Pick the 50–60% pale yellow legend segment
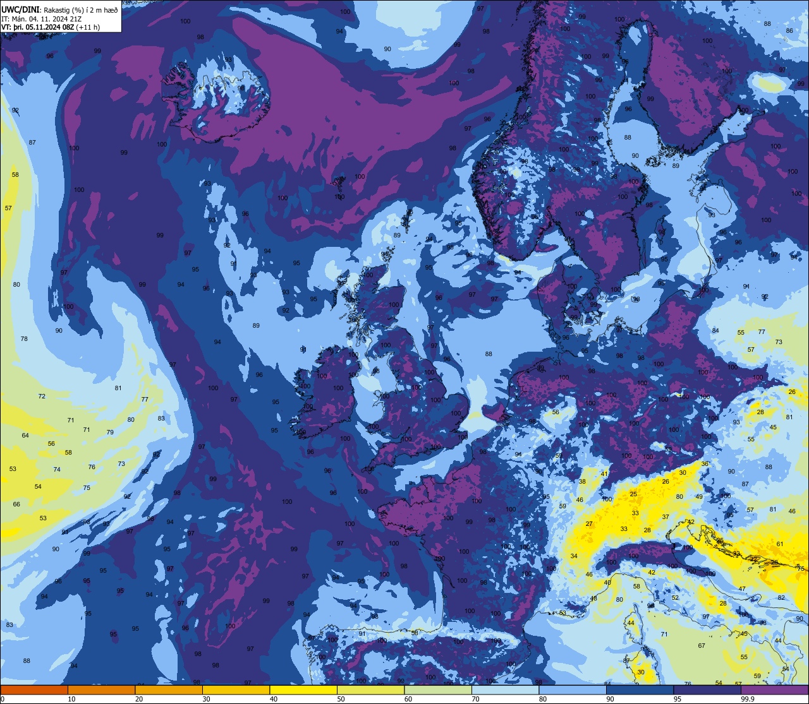Viewport: 809px width, 704px height. click(x=370, y=689)
